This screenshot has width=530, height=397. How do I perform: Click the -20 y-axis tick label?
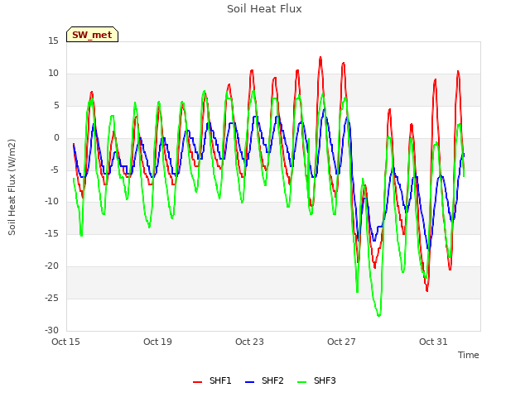[52, 266]
